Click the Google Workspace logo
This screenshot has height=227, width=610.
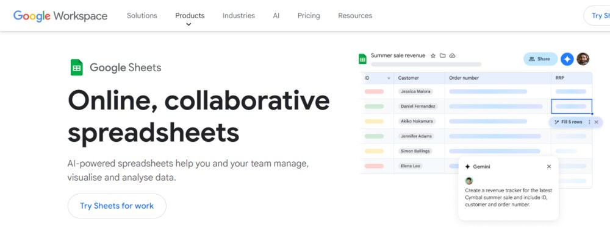[x=60, y=16]
